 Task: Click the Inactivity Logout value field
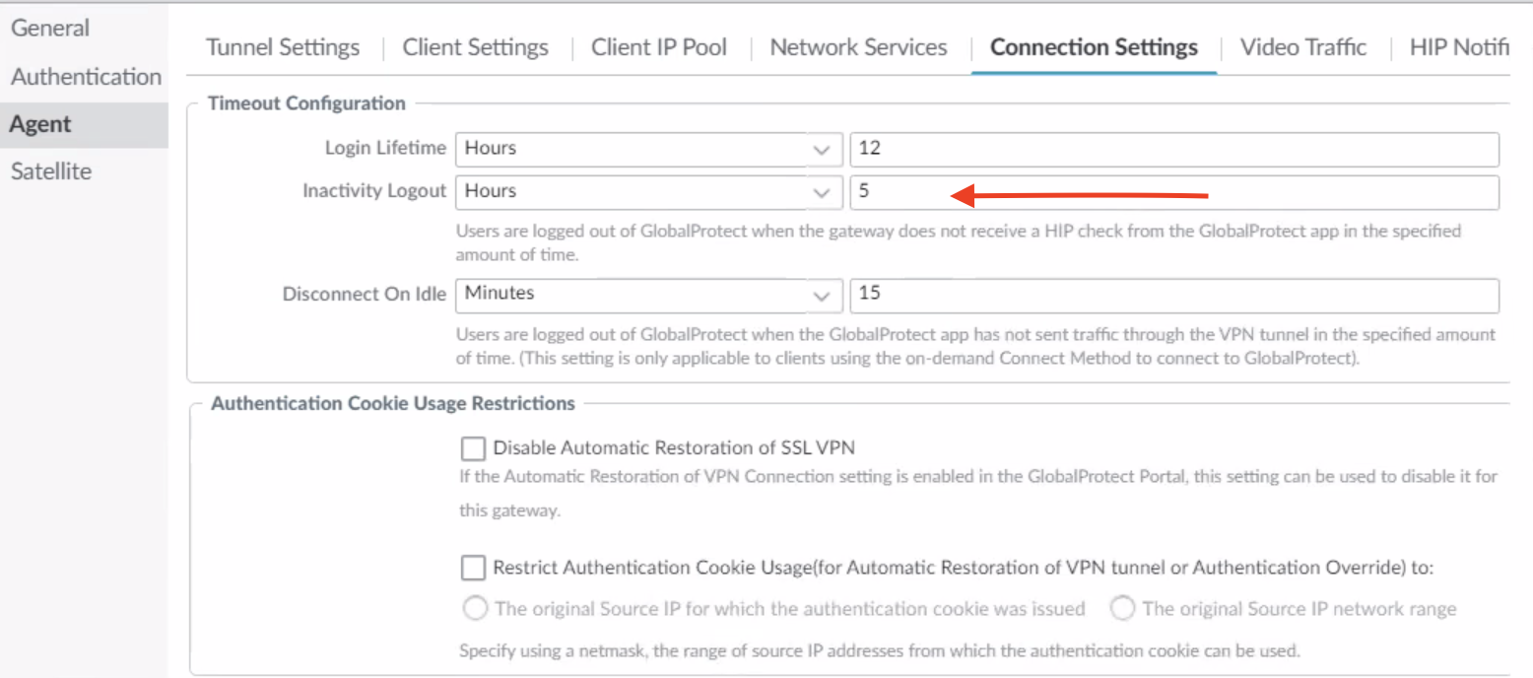1172,192
